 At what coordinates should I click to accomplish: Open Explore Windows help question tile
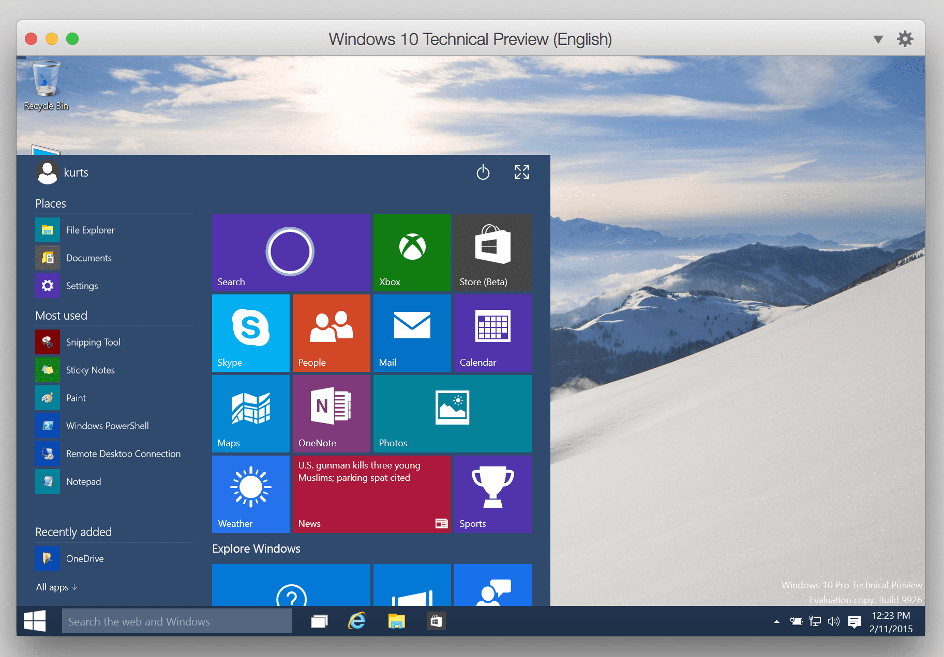click(x=291, y=585)
